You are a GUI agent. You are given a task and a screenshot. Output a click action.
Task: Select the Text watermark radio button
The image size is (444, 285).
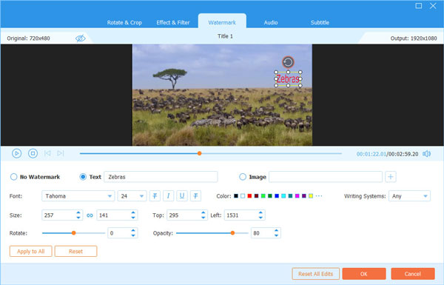[83, 177]
